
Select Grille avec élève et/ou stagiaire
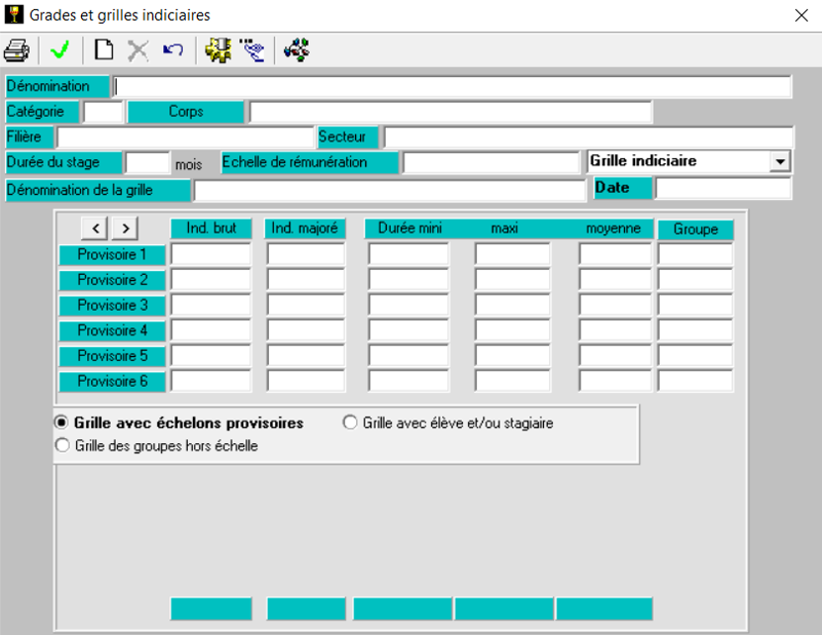(x=350, y=422)
